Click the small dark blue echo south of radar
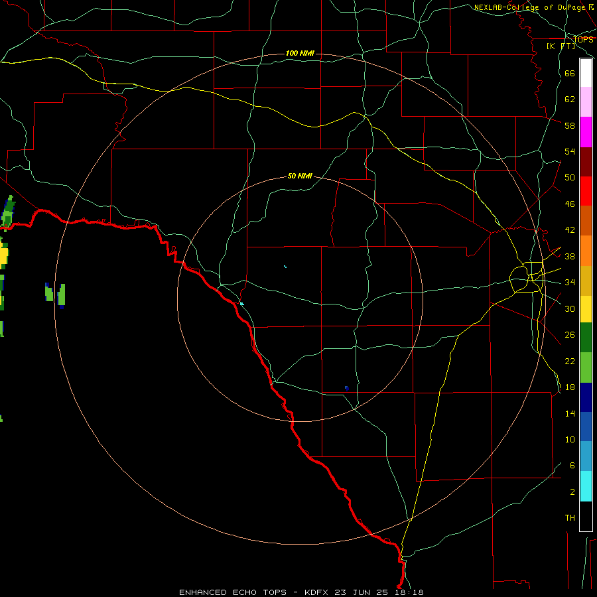The height and width of the screenshot is (597, 597). [x=347, y=388]
